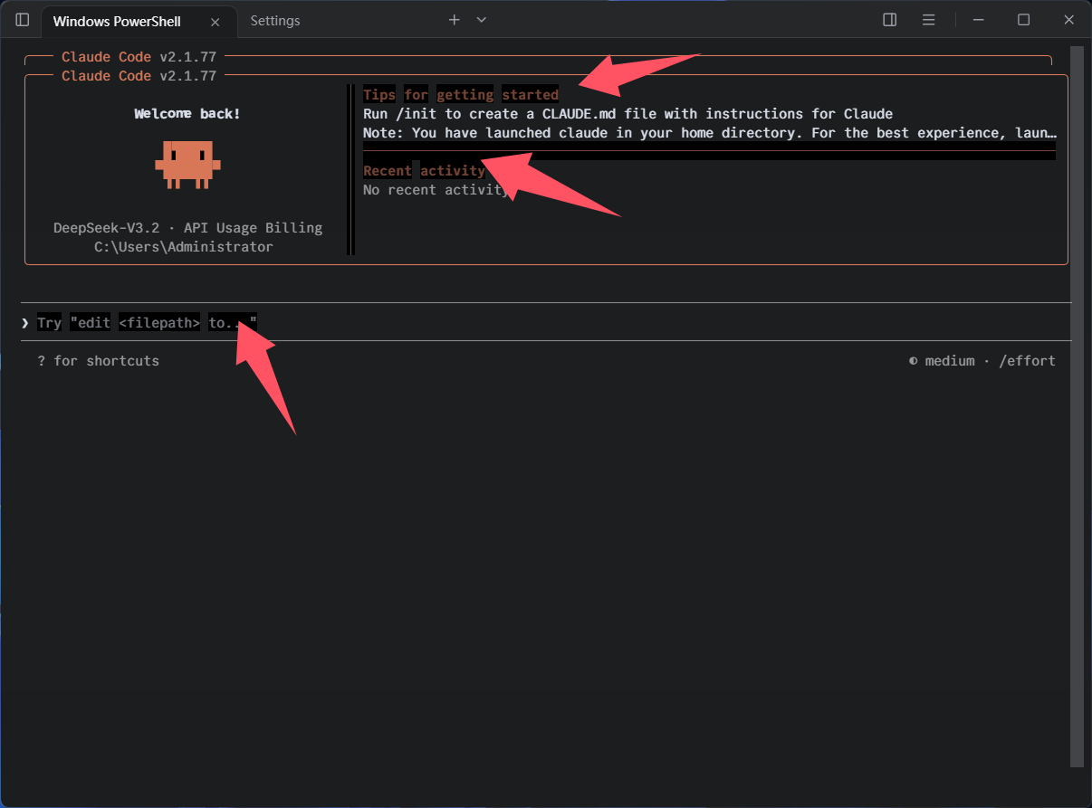Open the hamburger main menu
Image resolution: width=1092 pixels, height=808 pixels.
928,20
